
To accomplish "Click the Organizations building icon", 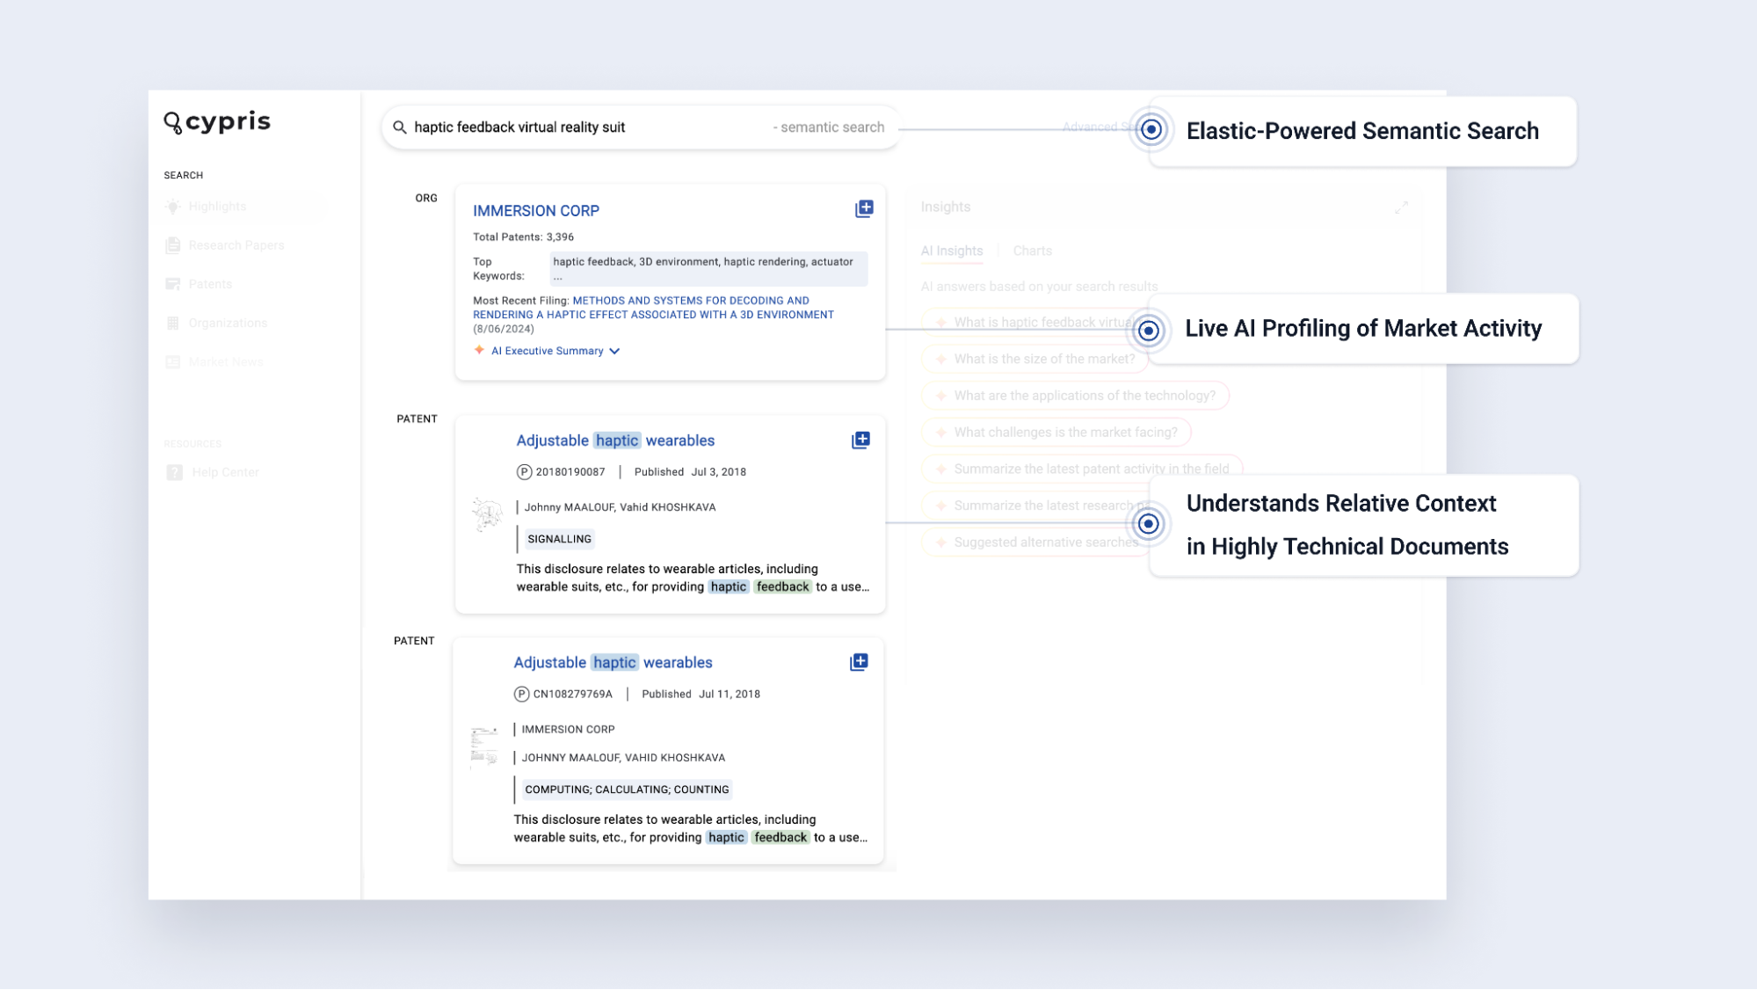I will click(x=173, y=323).
